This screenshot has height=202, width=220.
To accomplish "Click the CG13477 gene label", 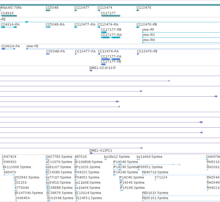I will pyautogui.click(x=82, y=8).
